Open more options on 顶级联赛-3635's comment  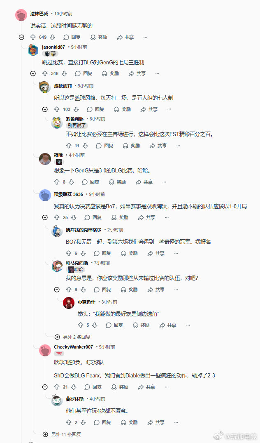(167, 217)
